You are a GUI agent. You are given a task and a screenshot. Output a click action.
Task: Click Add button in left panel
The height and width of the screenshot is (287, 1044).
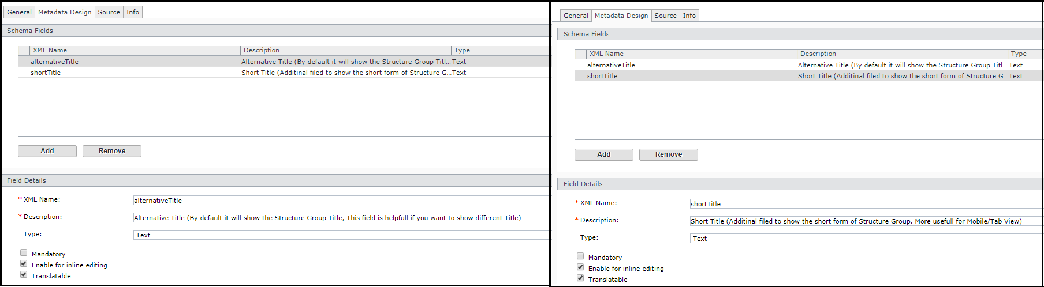(x=47, y=151)
